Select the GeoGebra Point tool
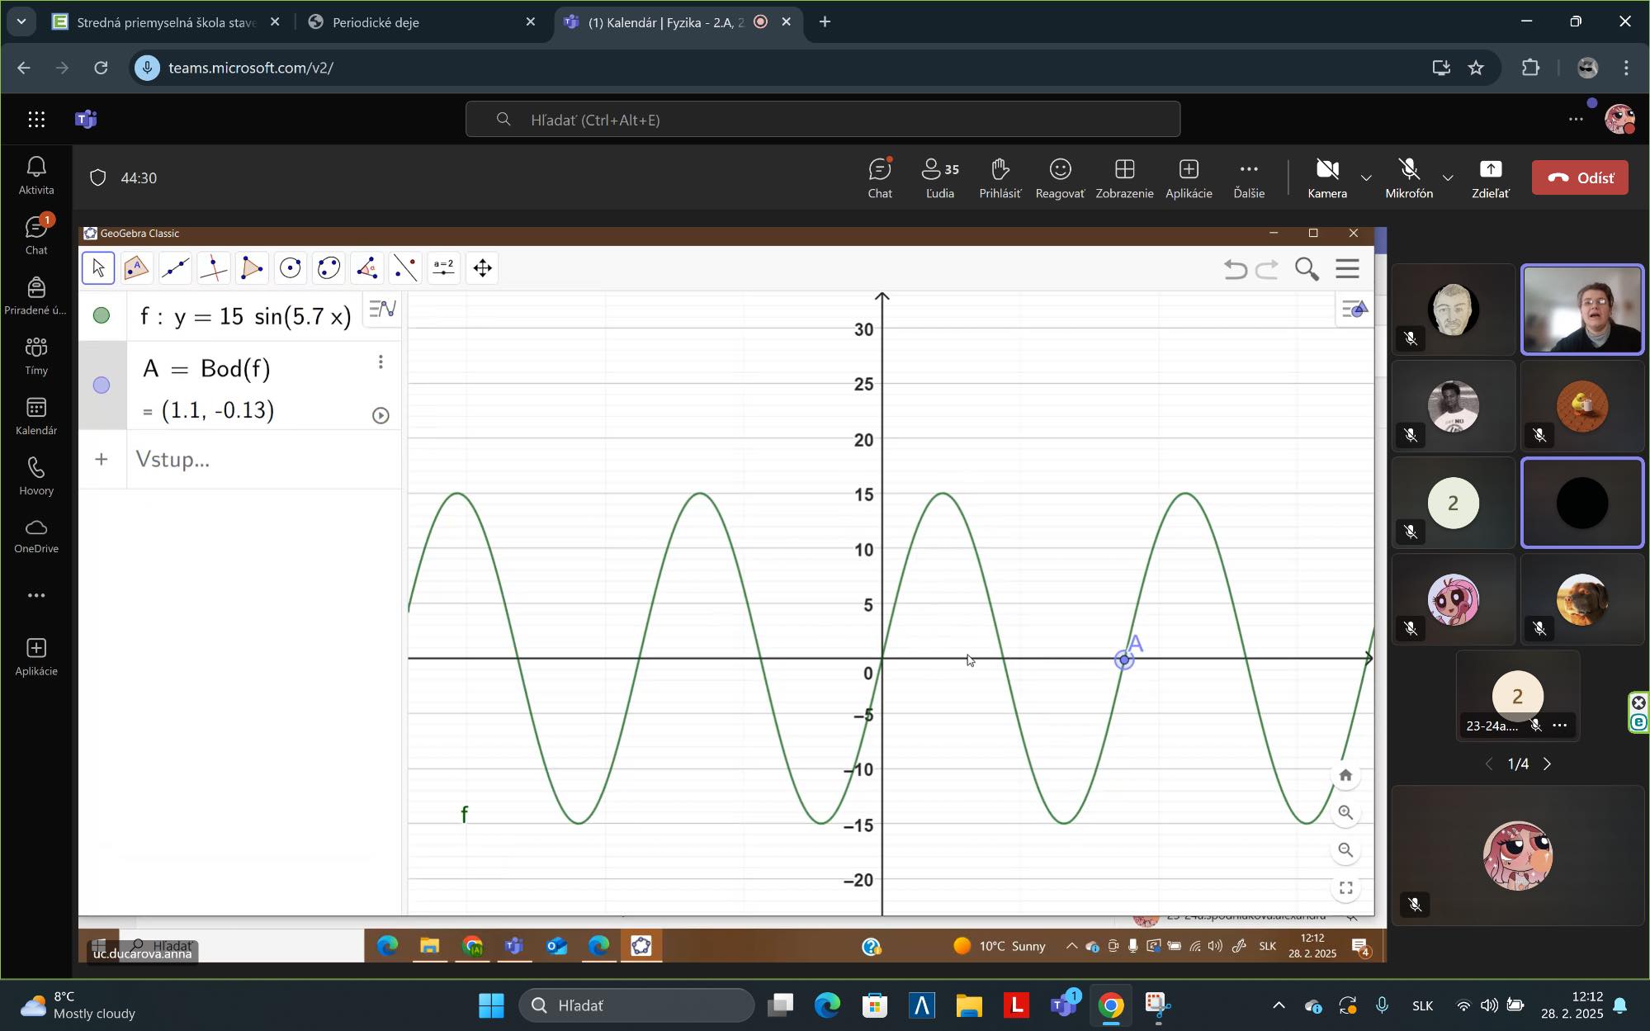Viewport: 1650px width, 1031px height. pos(136,268)
